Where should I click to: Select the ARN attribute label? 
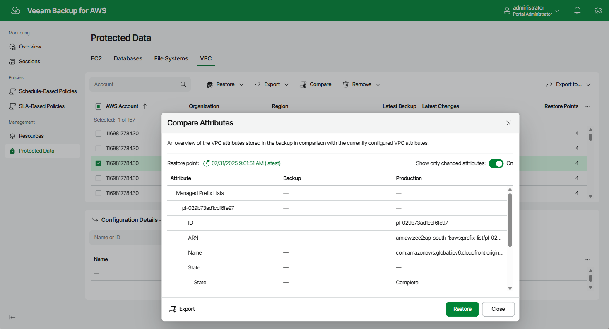(193, 238)
